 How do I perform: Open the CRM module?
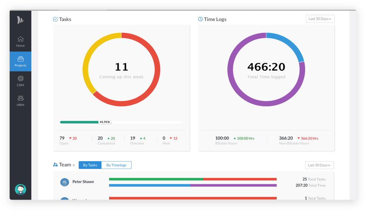tap(20, 81)
